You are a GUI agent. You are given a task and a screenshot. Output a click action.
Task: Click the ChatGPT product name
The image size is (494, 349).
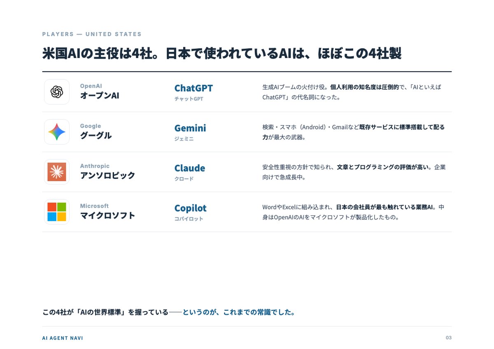(x=193, y=88)
